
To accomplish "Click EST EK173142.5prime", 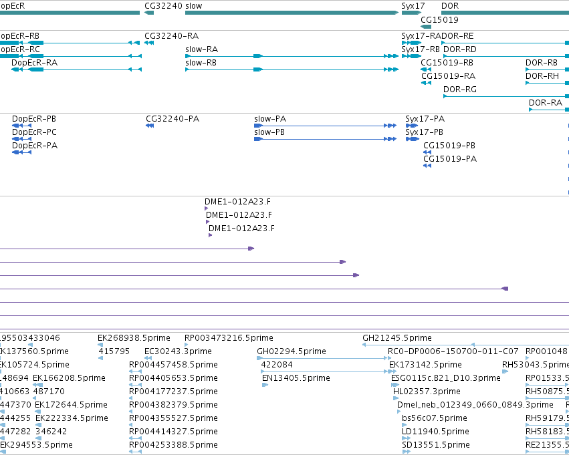I will (425, 365).
